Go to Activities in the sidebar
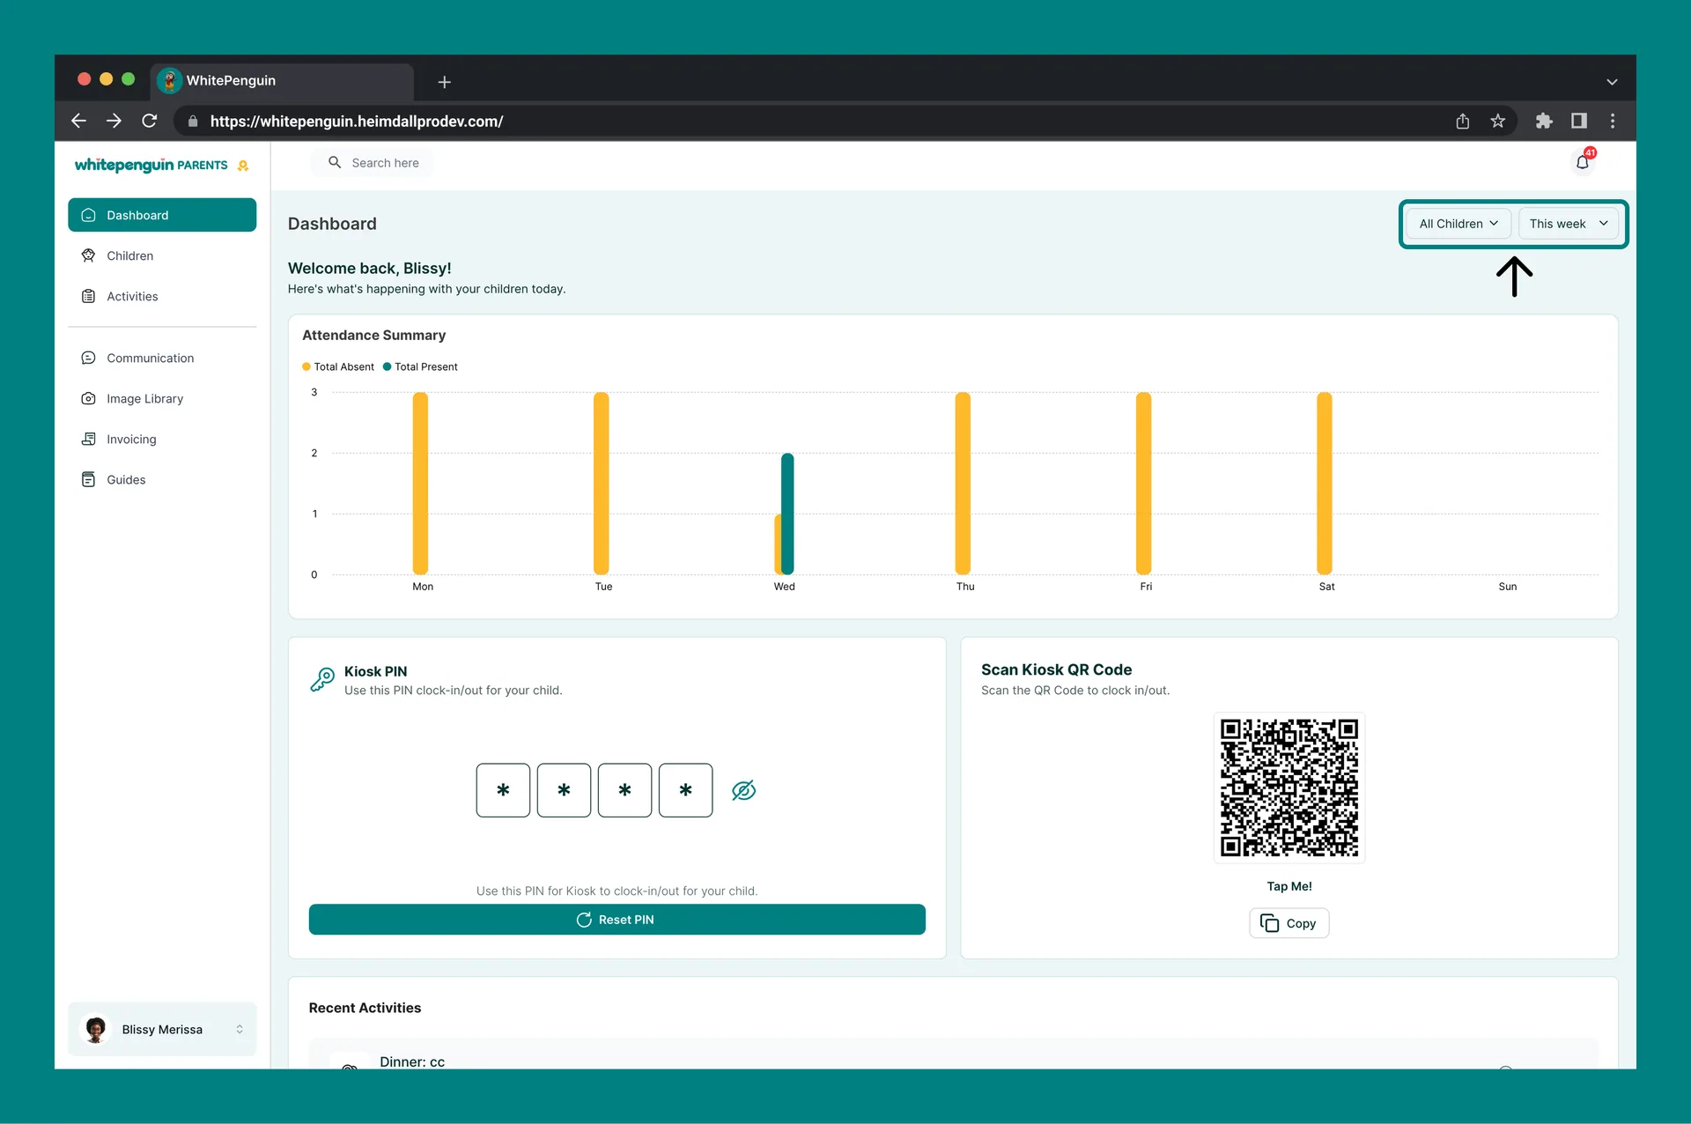Image resolution: width=1691 pixels, height=1124 pixels. click(162, 296)
